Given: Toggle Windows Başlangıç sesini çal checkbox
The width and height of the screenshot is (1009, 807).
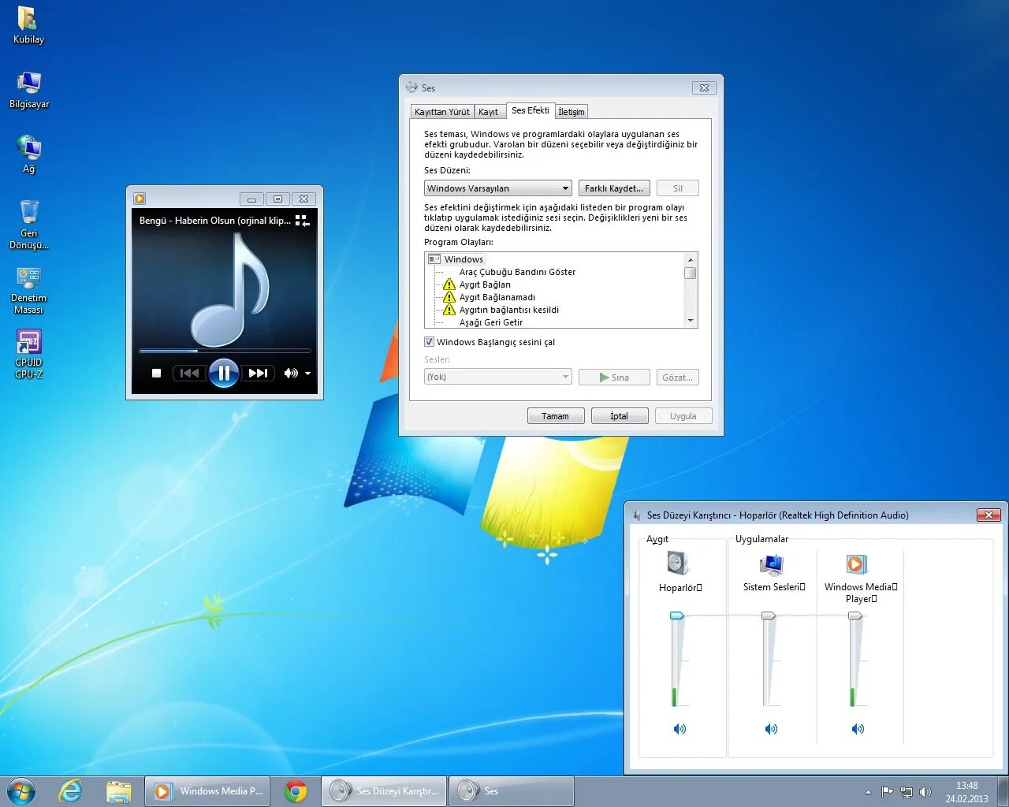Looking at the screenshot, I should point(430,342).
